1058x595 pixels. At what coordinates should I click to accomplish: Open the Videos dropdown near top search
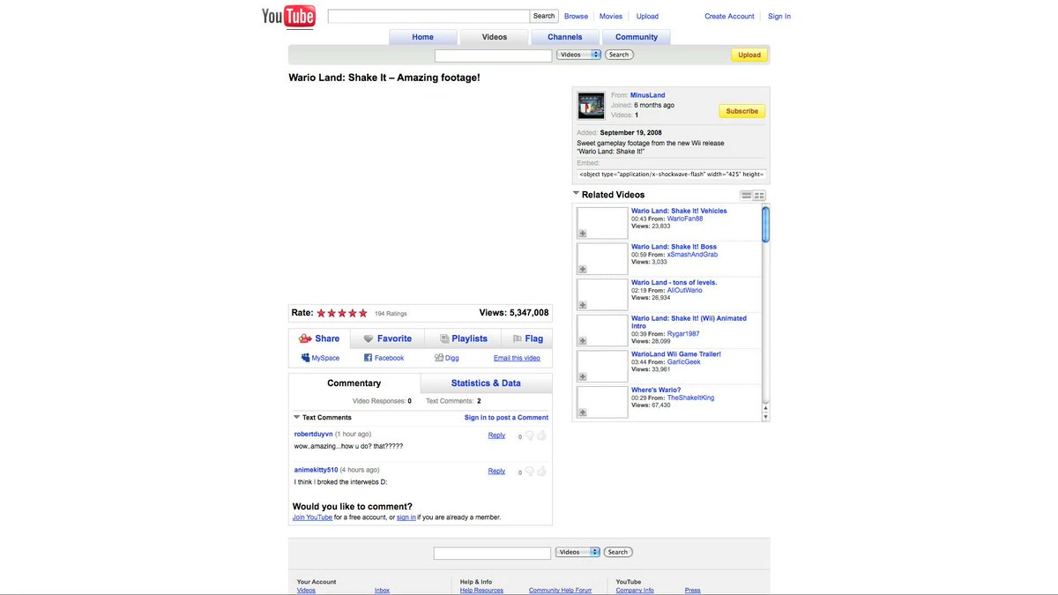pyautogui.click(x=579, y=55)
